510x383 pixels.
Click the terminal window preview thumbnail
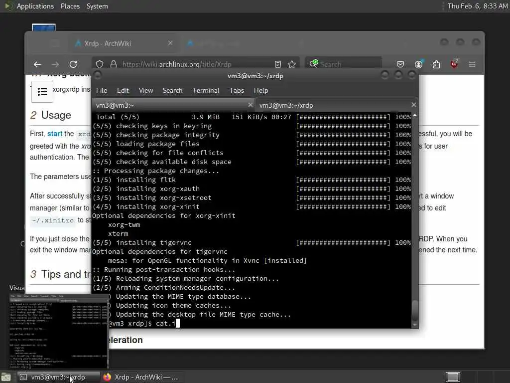coord(59,331)
